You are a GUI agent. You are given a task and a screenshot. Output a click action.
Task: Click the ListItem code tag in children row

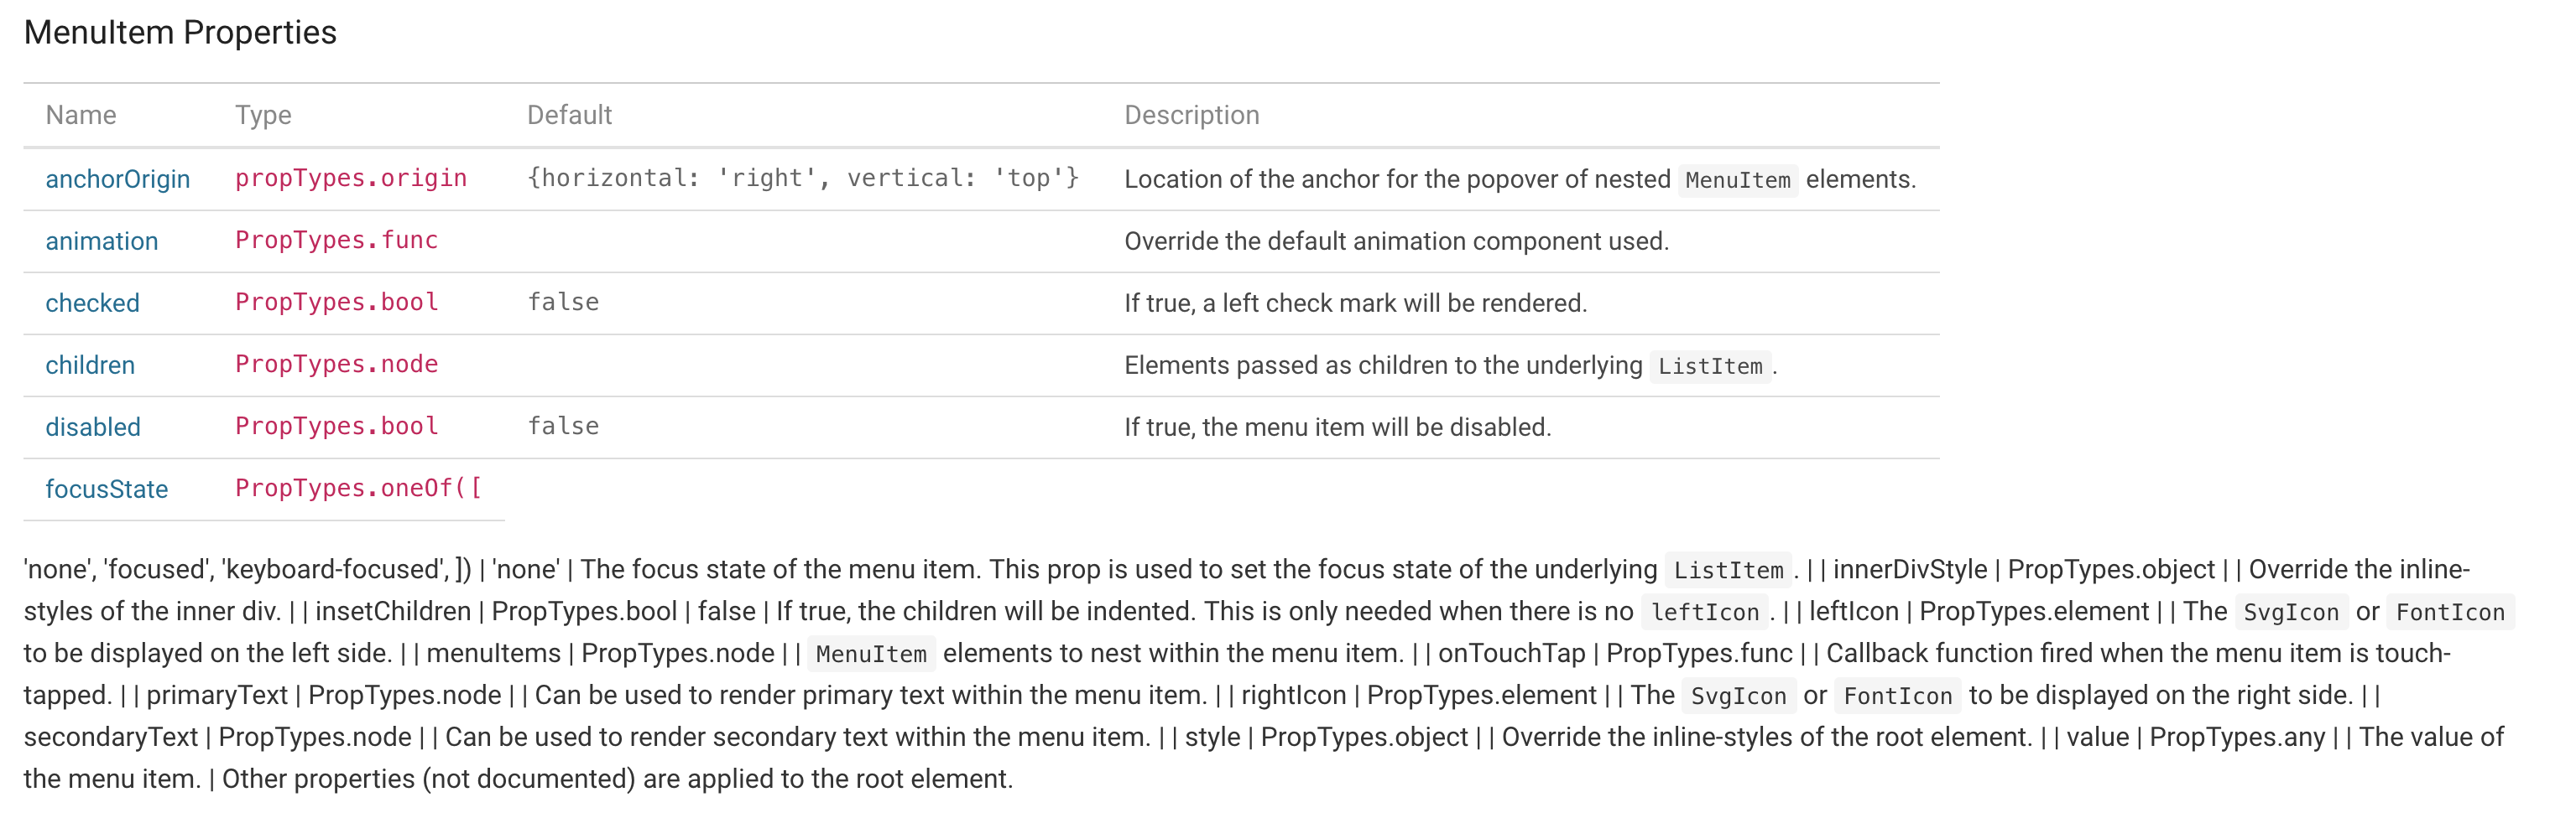(x=1709, y=365)
